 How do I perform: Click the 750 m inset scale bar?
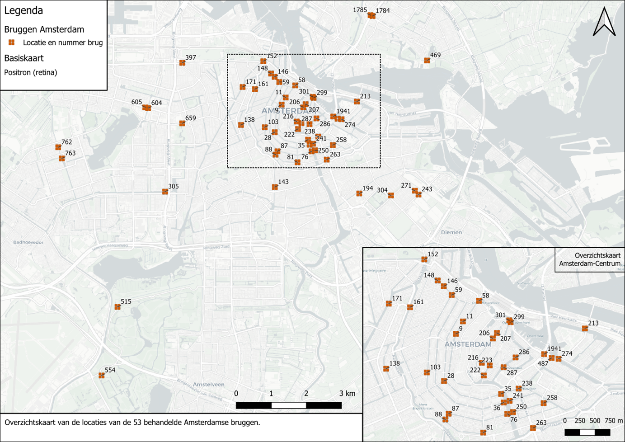click(587, 433)
